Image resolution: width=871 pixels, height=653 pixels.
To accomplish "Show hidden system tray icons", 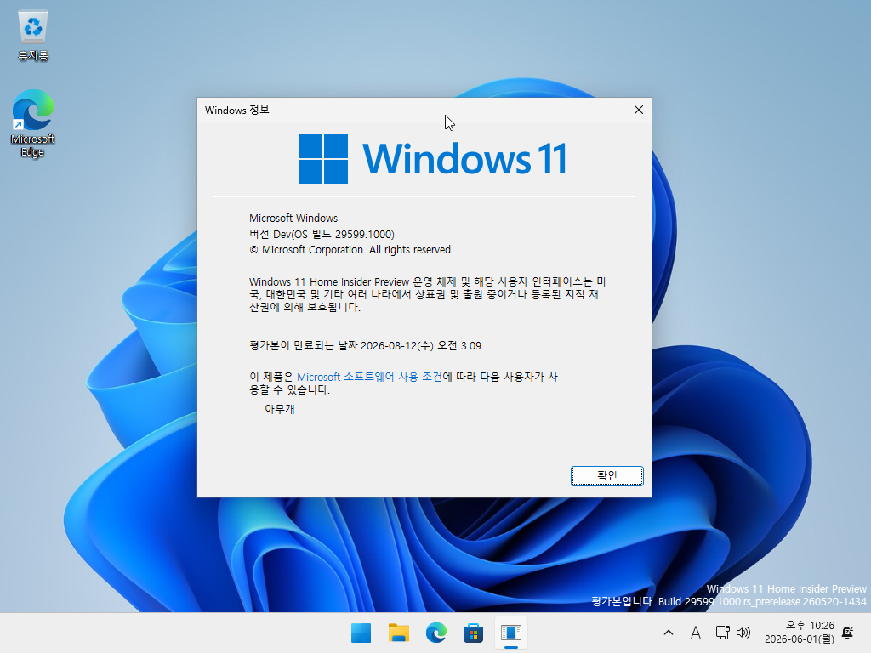I will point(669,633).
